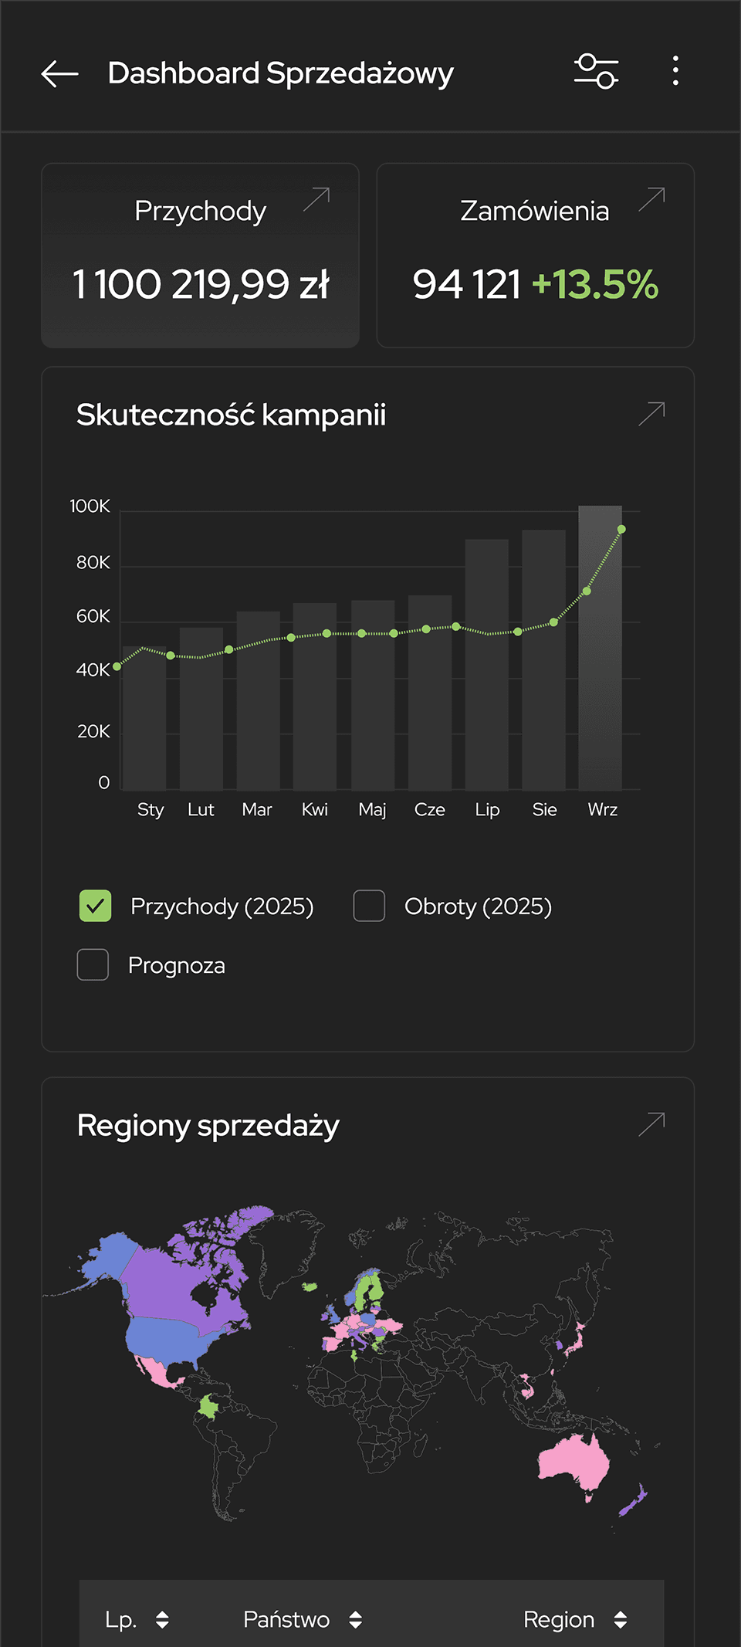Open the filter settings sliders icon
The height and width of the screenshot is (1647, 741).
pos(596,72)
